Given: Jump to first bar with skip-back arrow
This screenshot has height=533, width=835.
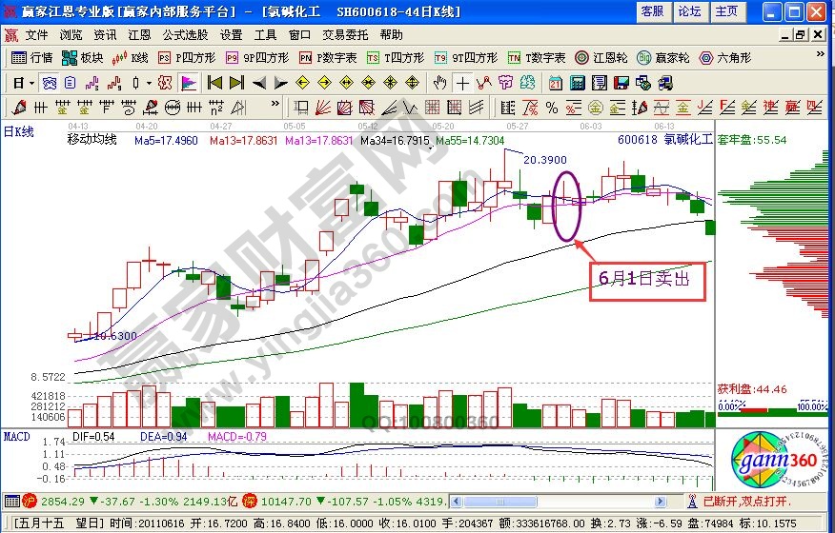Looking at the screenshot, I should (215, 82).
